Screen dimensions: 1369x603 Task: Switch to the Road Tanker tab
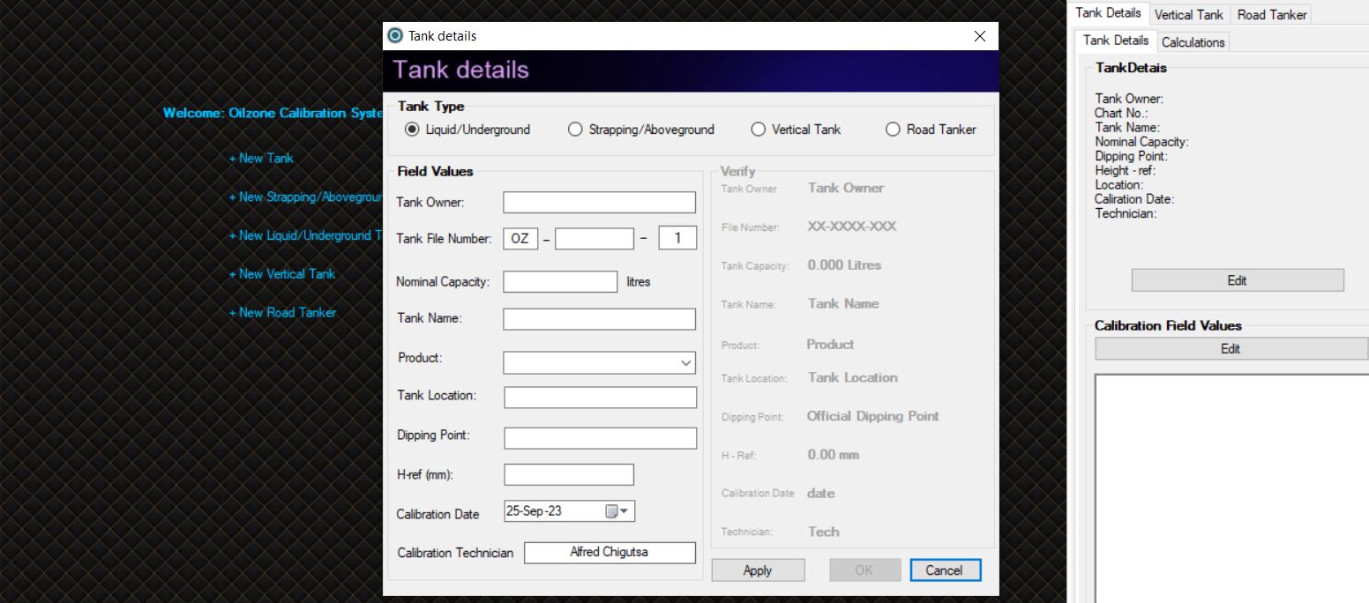click(1272, 15)
